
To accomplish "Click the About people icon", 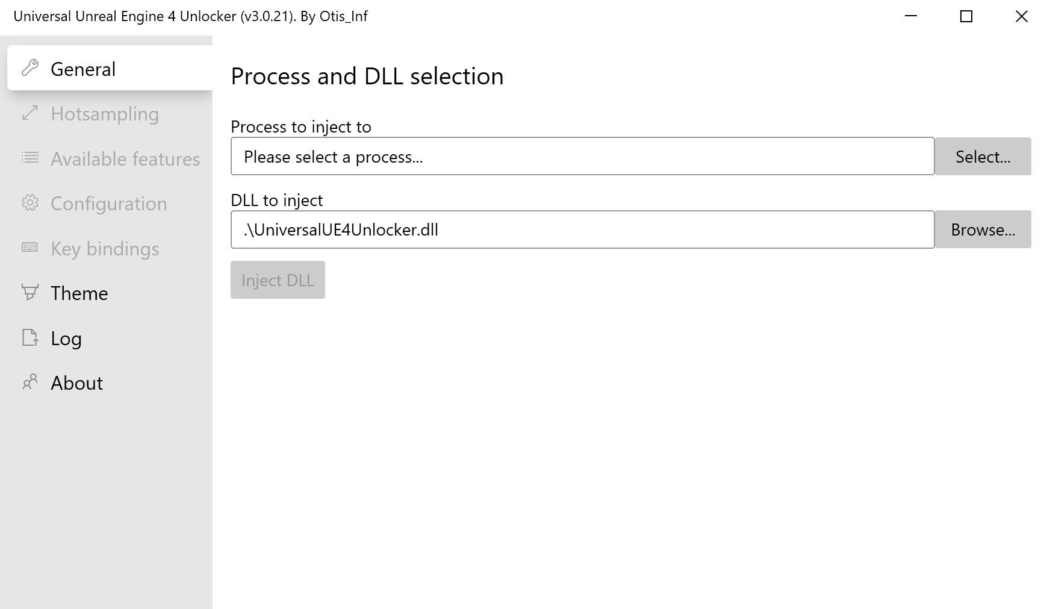I will click(30, 382).
